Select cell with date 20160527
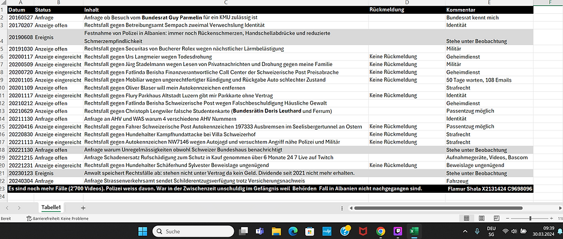 pos(21,17)
